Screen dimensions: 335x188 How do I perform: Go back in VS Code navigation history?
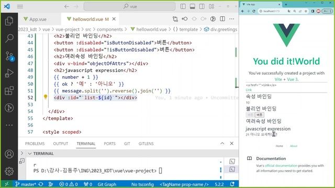pyautogui.click(x=66, y=6)
